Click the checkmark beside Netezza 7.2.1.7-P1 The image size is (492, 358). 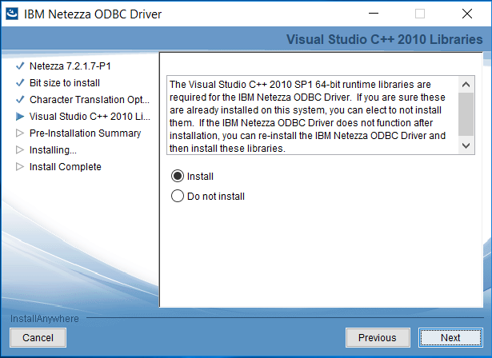[20, 66]
